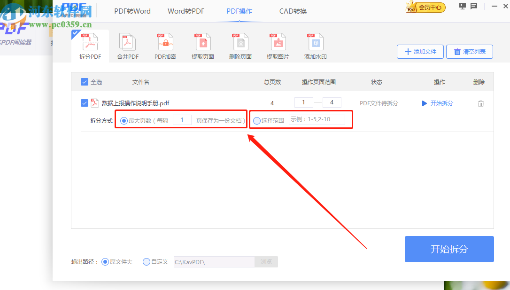
Task: Choose the PDF加密 encryption tool
Action: tap(165, 45)
